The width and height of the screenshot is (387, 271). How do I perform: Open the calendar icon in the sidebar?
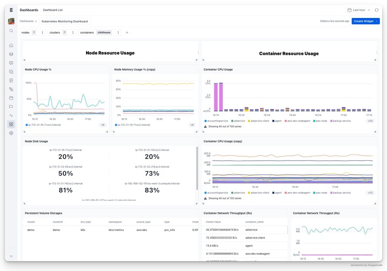click(x=11, y=98)
